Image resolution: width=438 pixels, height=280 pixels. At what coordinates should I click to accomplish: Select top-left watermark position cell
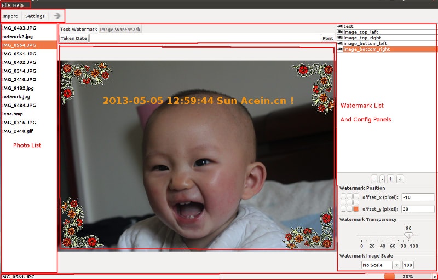click(x=344, y=196)
